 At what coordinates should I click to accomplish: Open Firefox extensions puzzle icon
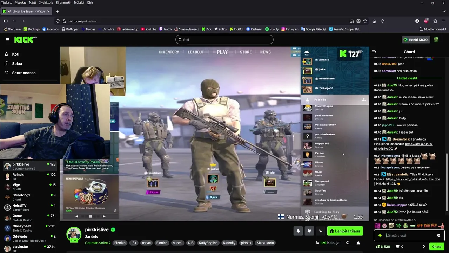tap(435, 21)
